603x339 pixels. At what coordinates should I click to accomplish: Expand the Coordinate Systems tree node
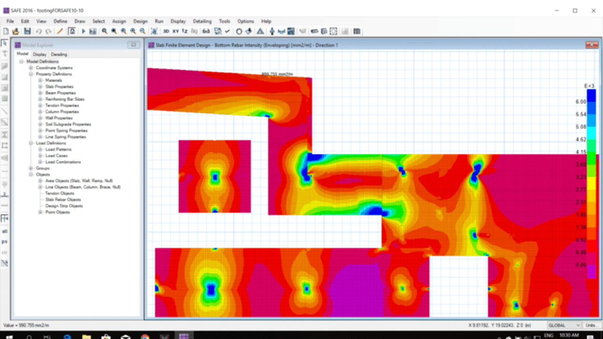point(31,68)
